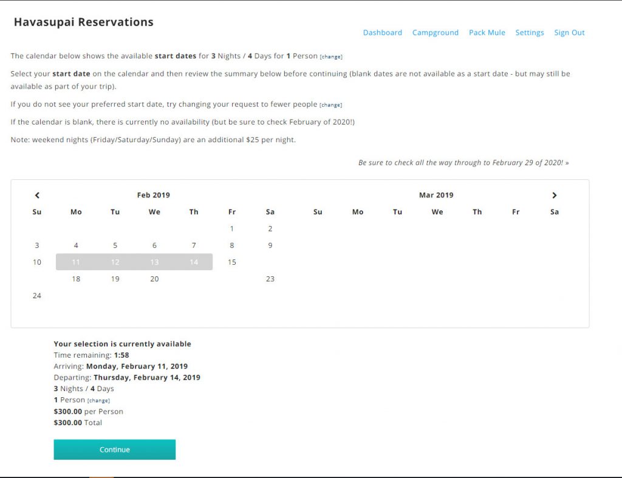Viewport: 622px width, 478px height.
Task: Open the Campground menu item
Action: point(435,33)
